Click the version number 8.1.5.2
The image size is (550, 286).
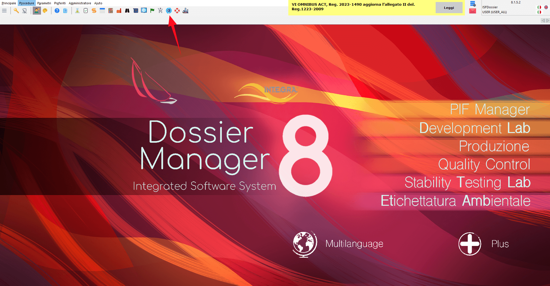point(516,2)
